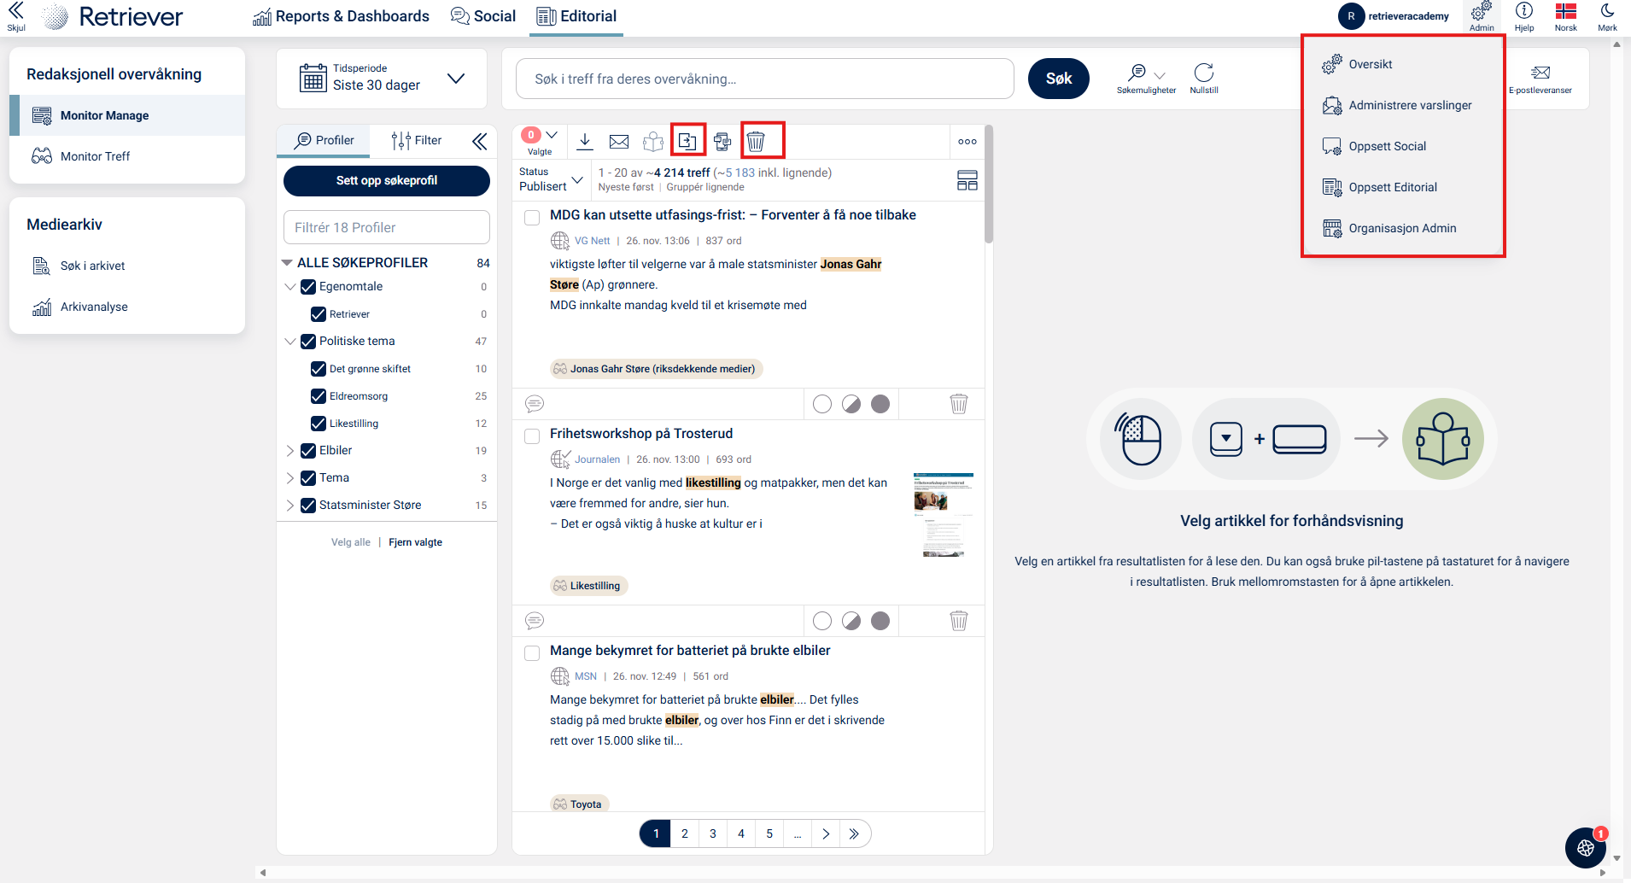The width and height of the screenshot is (1631, 883).
Task: Uncheck the Likestilling profile checkbox
Action: pos(319,424)
